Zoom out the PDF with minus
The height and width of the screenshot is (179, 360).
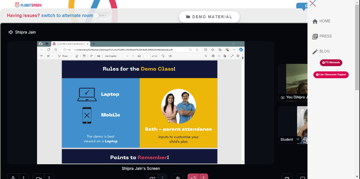click(127, 56)
